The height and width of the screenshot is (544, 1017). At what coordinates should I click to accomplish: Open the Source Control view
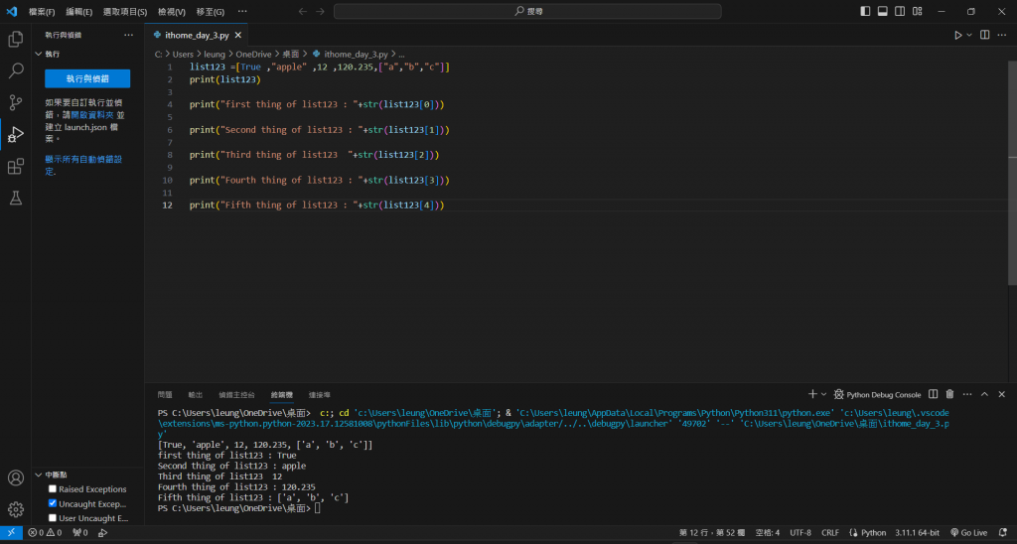16,102
